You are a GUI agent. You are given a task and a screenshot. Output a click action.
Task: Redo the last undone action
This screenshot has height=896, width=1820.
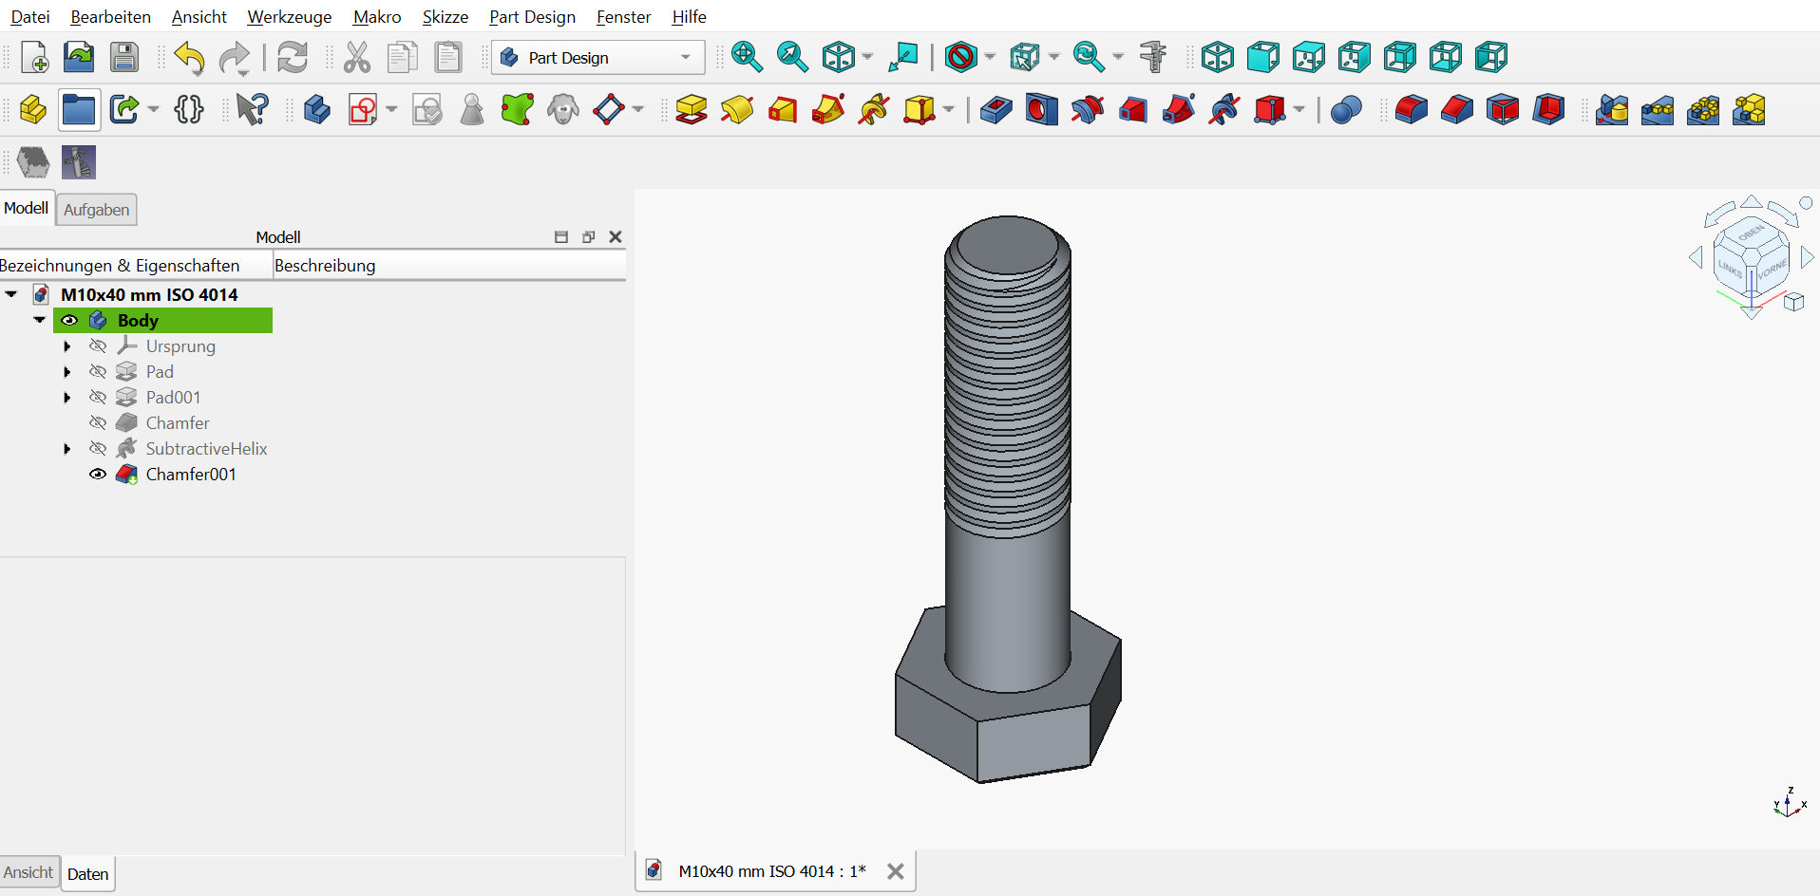click(234, 58)
